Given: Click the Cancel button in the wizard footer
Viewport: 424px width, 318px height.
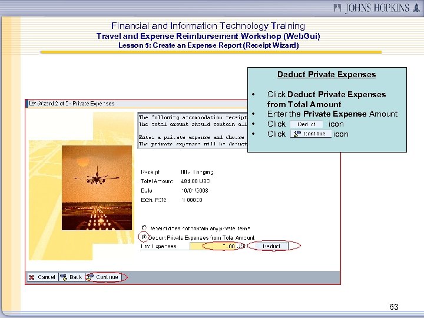Looking at the screenshot, I should (x=43, y=277).
